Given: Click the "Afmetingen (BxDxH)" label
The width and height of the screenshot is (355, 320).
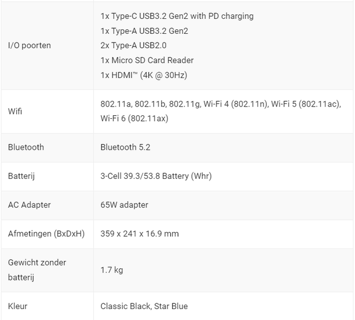Looking at the screenshot, I should pyautogui.click(x=46, y=234).
